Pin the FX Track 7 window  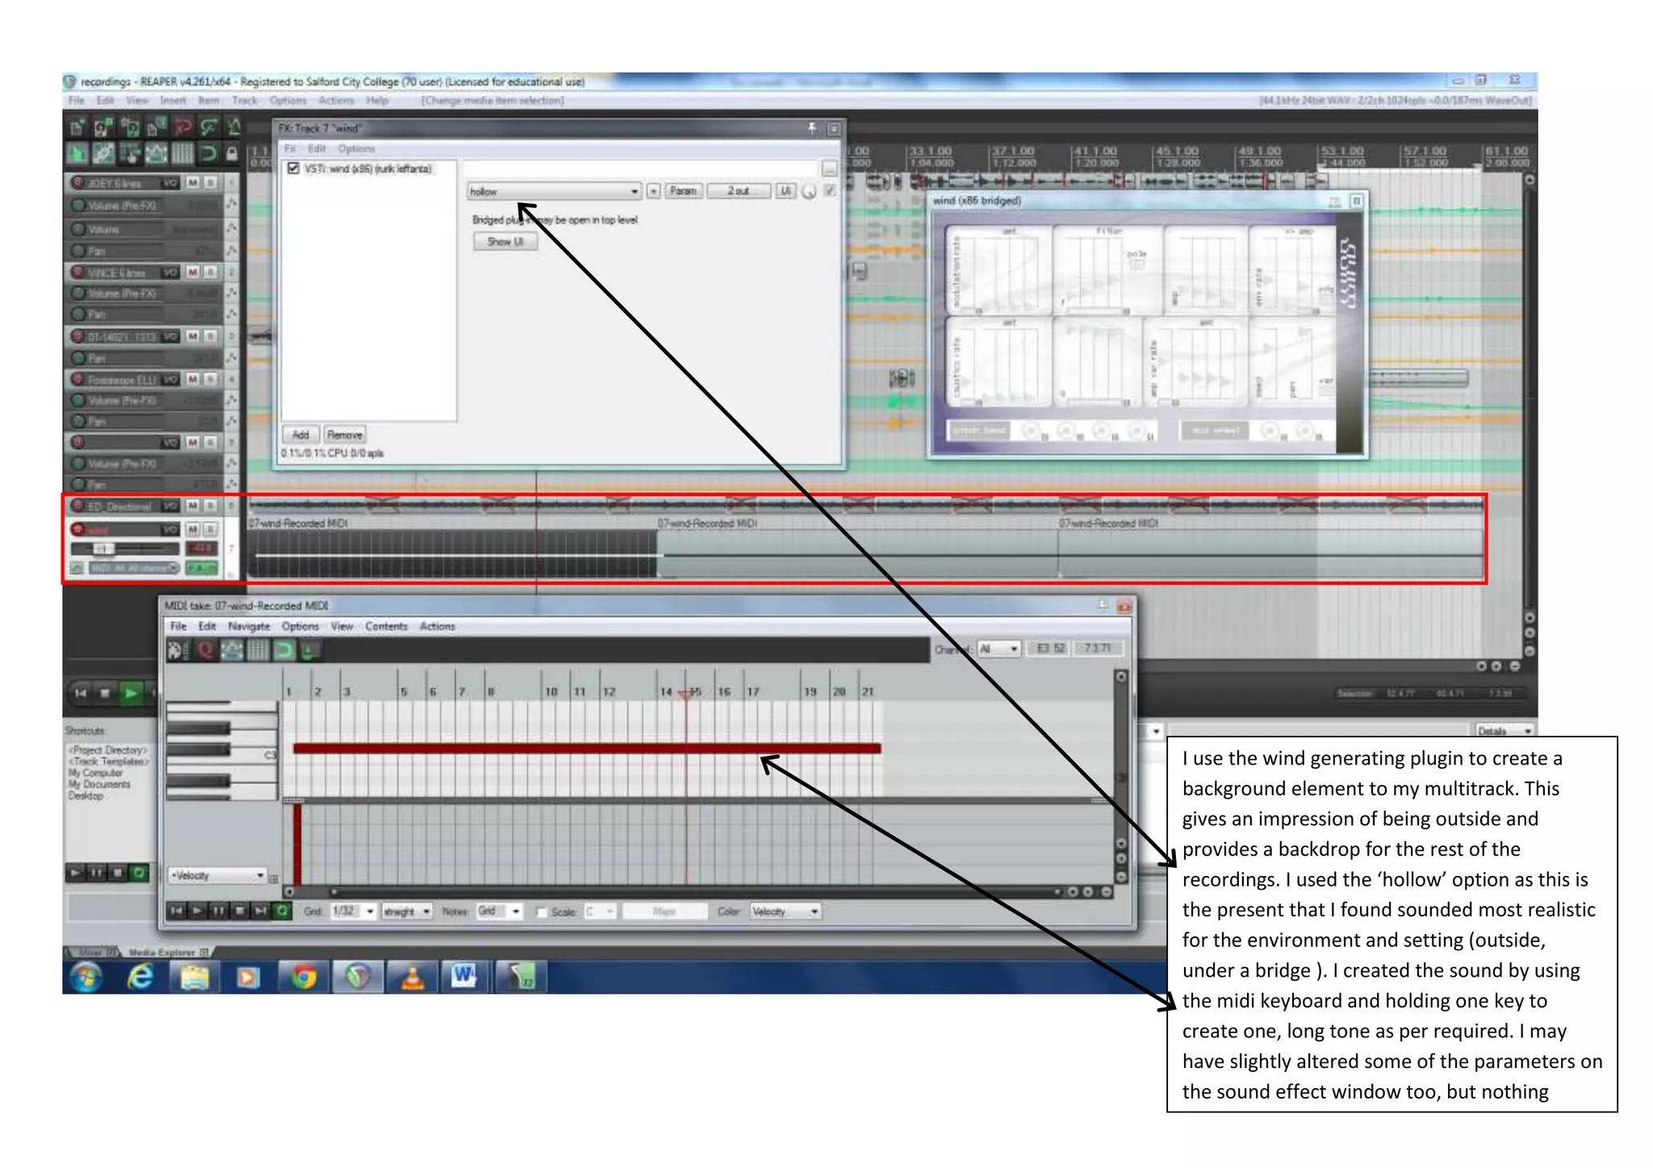click(812, 128)
